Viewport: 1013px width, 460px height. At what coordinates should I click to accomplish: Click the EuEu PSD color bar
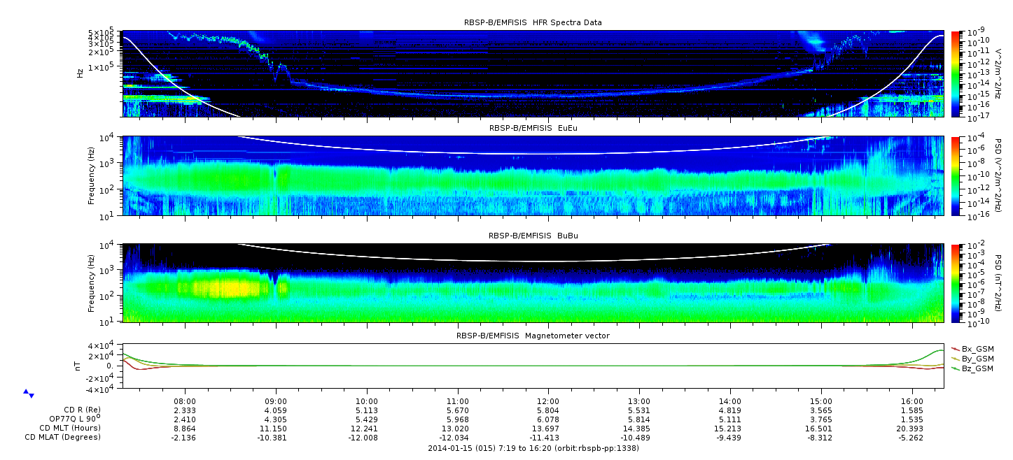[956, 175]
